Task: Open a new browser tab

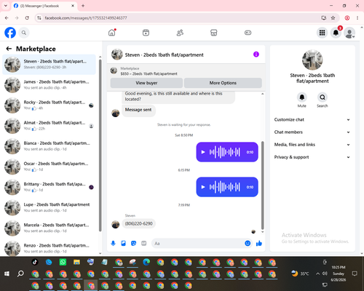Action: (x=83, y=6)
